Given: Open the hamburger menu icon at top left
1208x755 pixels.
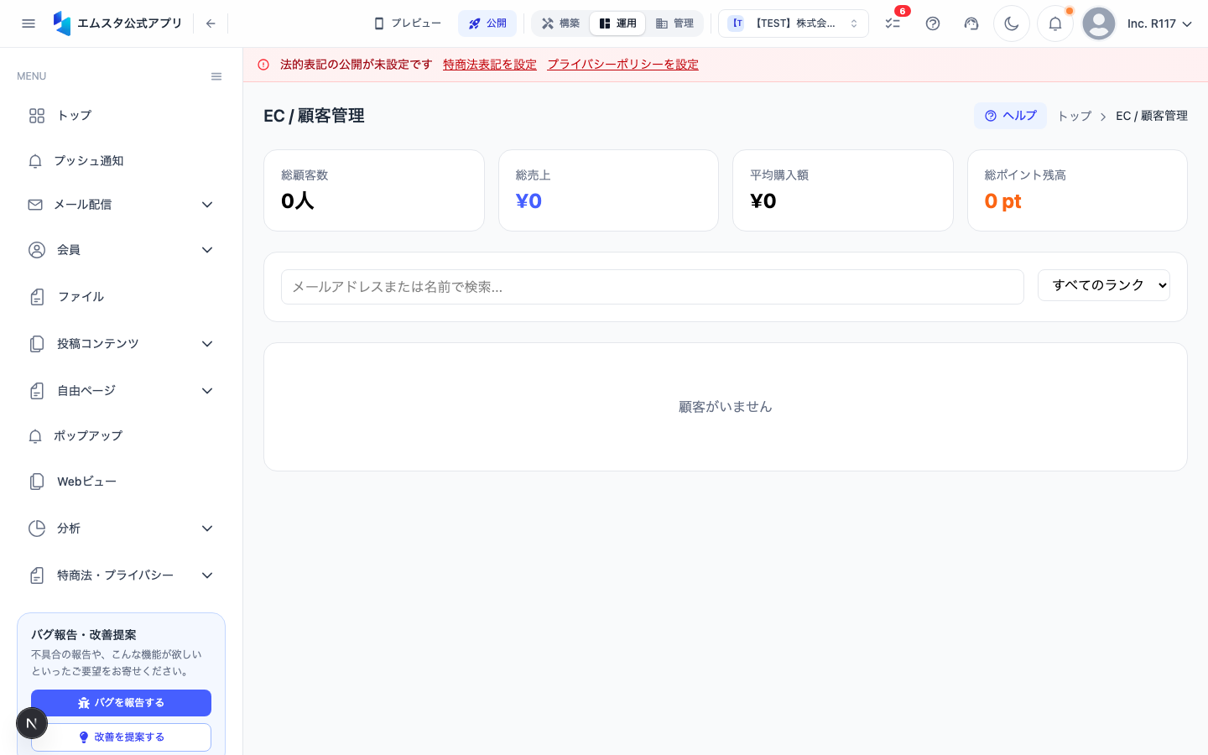Looking at the screenshot, I should (x=29, y=23).
